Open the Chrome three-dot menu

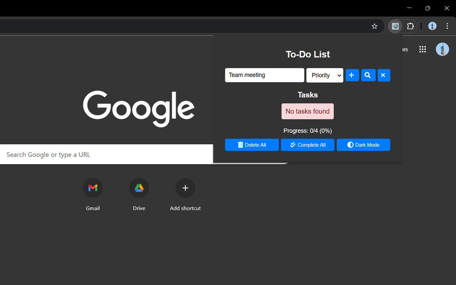(447, 26)
